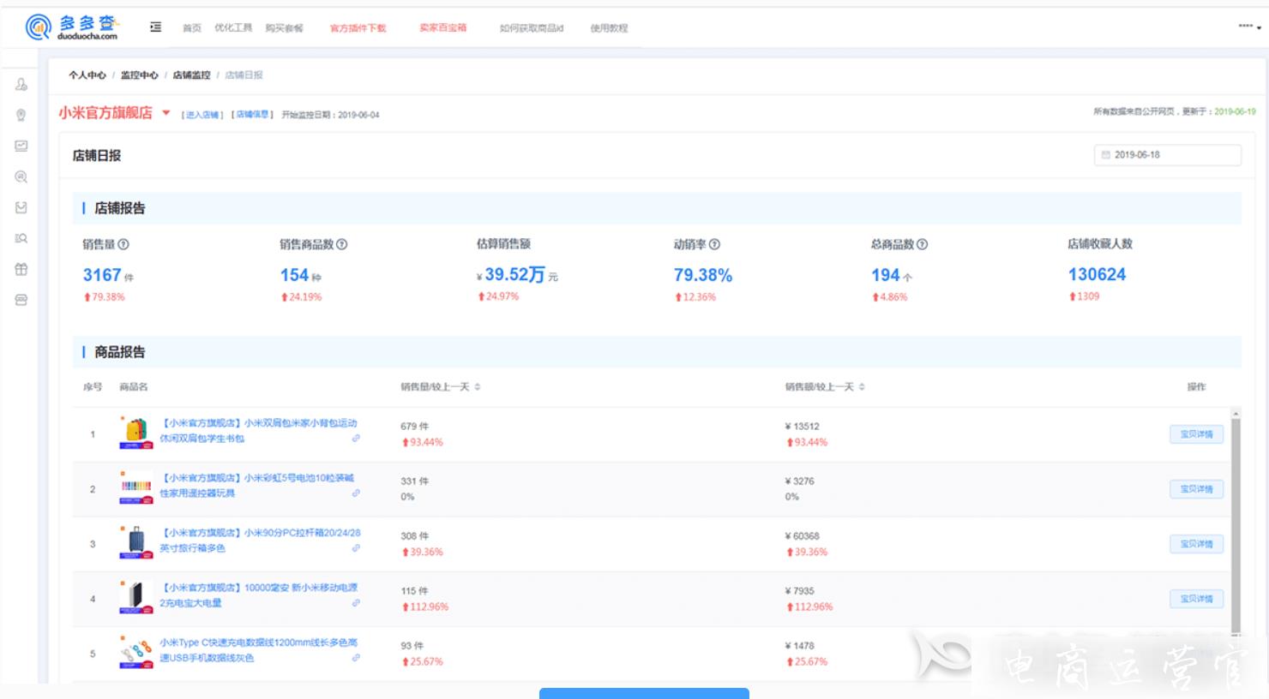The height and width of the screenshot is (699, 1269).
Task: Open 卖家百宝箱 menu item
Action: click(443, 28)
